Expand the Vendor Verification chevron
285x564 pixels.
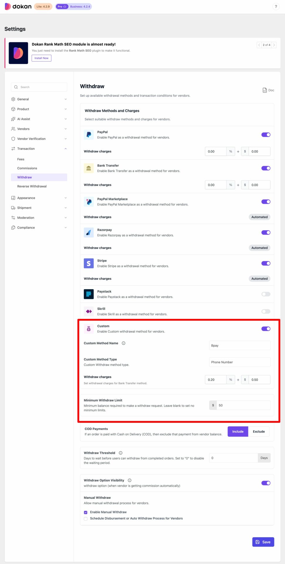pos(66,139)
